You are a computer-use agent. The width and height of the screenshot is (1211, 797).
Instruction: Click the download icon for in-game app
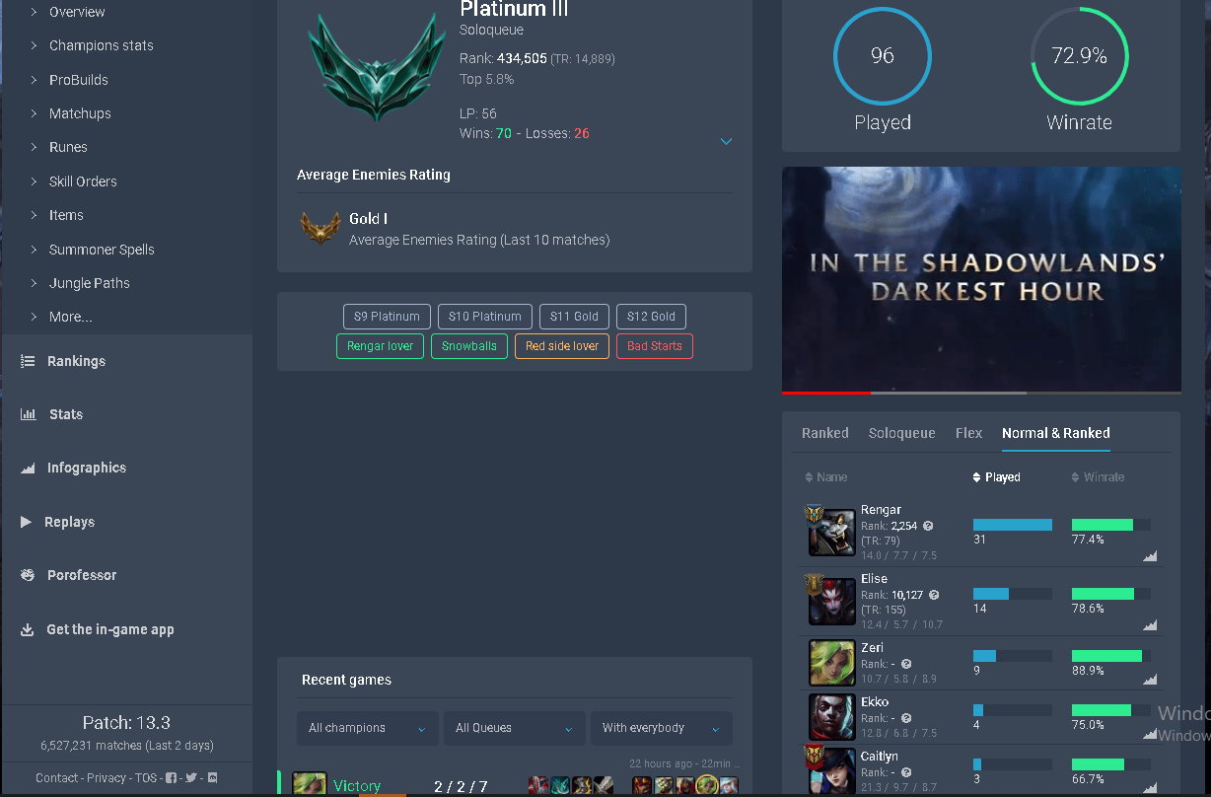(27, 629)
